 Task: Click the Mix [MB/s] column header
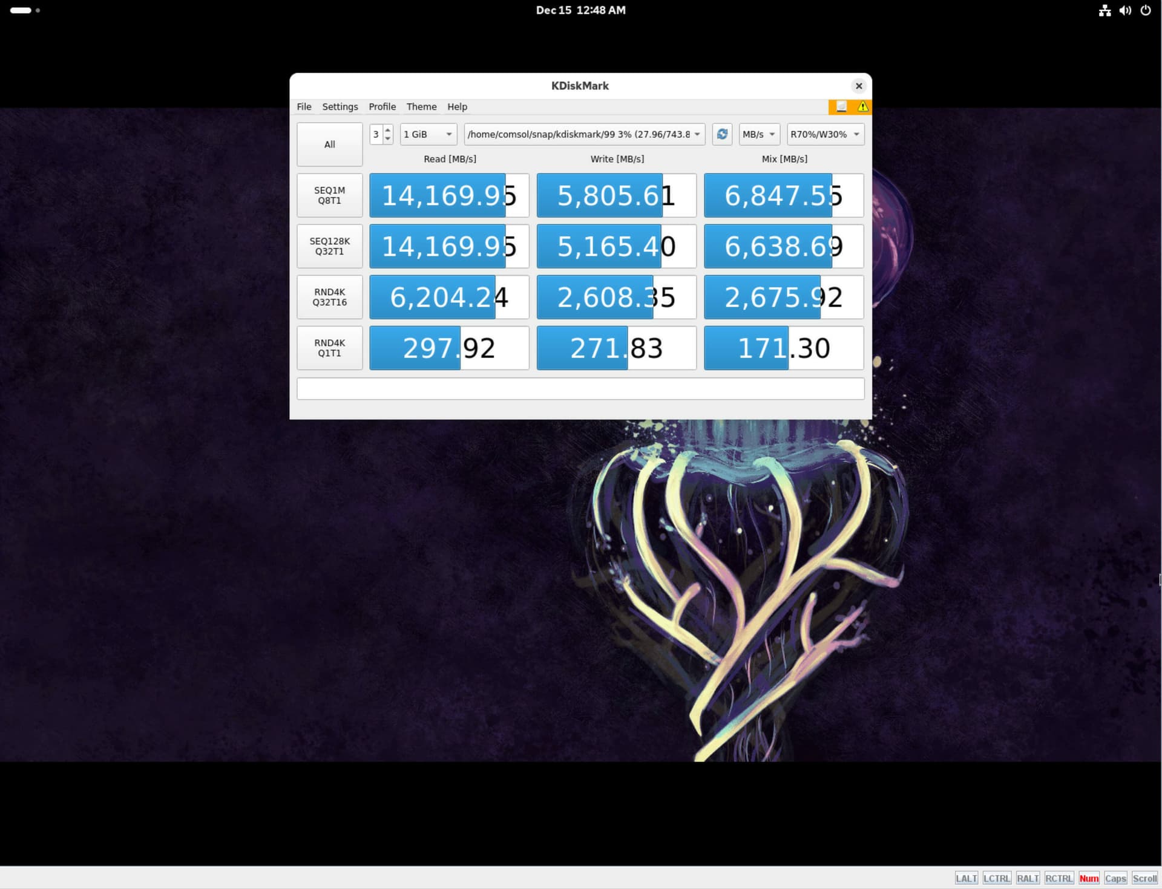784,159
